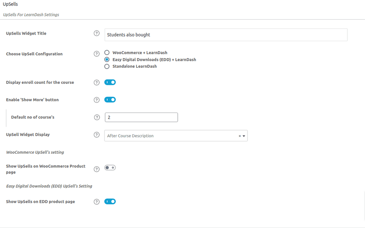365x228 pixels.
Task: Click inside the Default no of course's field
Action: click(x=141, y=117)
